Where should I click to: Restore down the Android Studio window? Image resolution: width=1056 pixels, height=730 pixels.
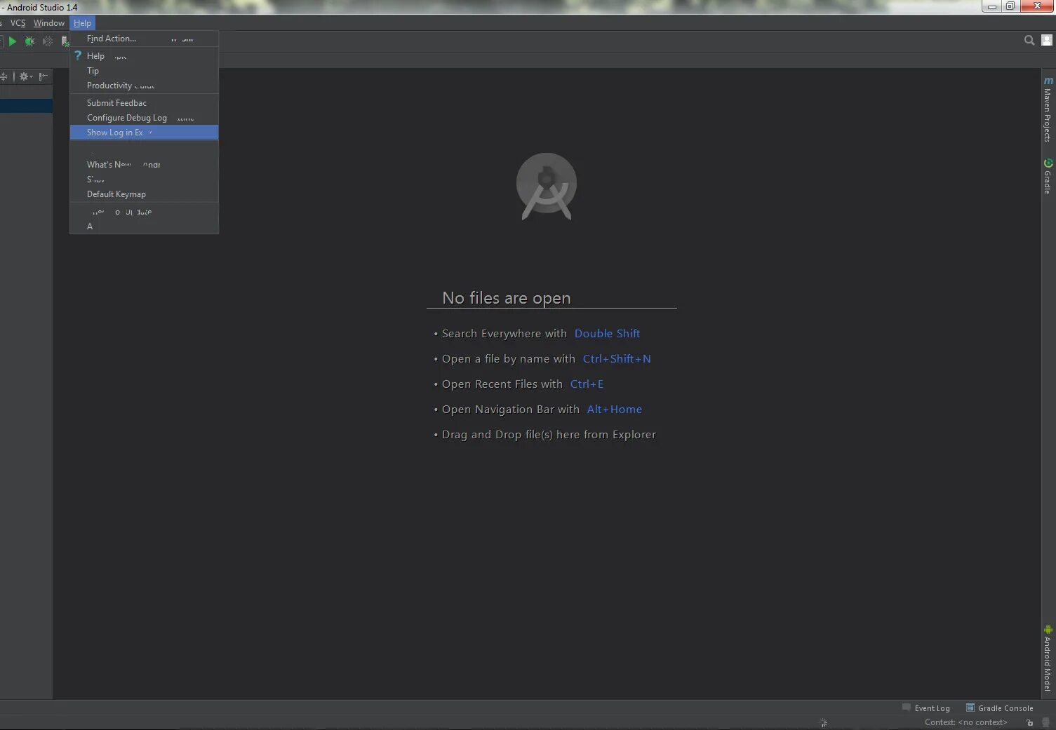click(1010, 6)
